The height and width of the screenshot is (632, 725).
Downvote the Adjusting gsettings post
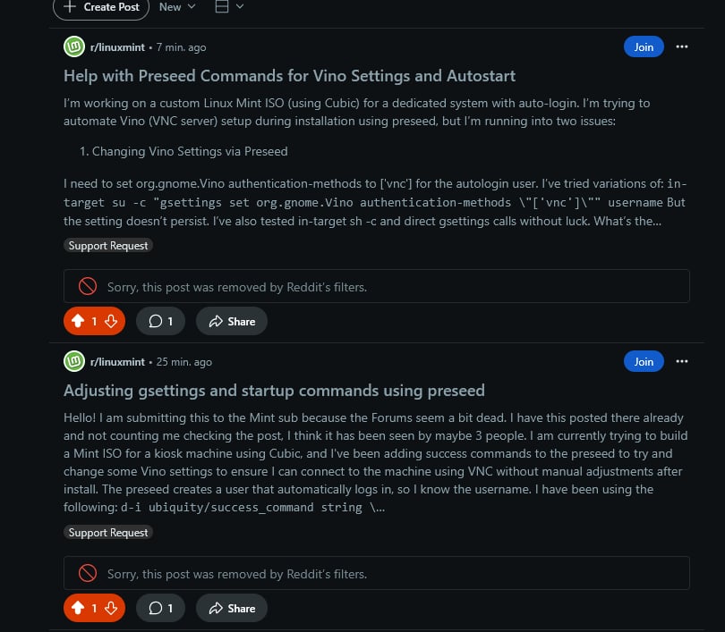(x=111, y=608)
